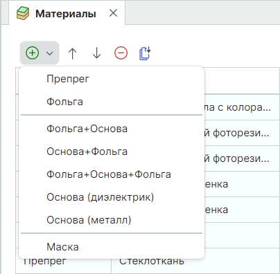Pick Основа (диэлектрик) from the menu
This screenshot has width=280, height=274.
point(112,197)
